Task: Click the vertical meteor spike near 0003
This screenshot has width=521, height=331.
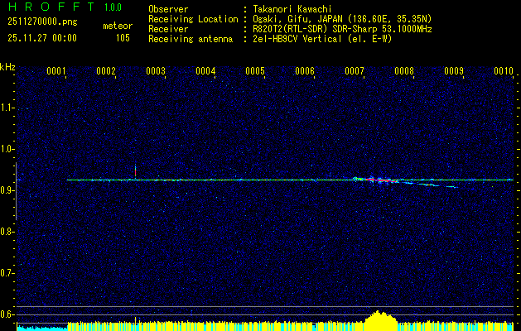Action: [135, 171]
